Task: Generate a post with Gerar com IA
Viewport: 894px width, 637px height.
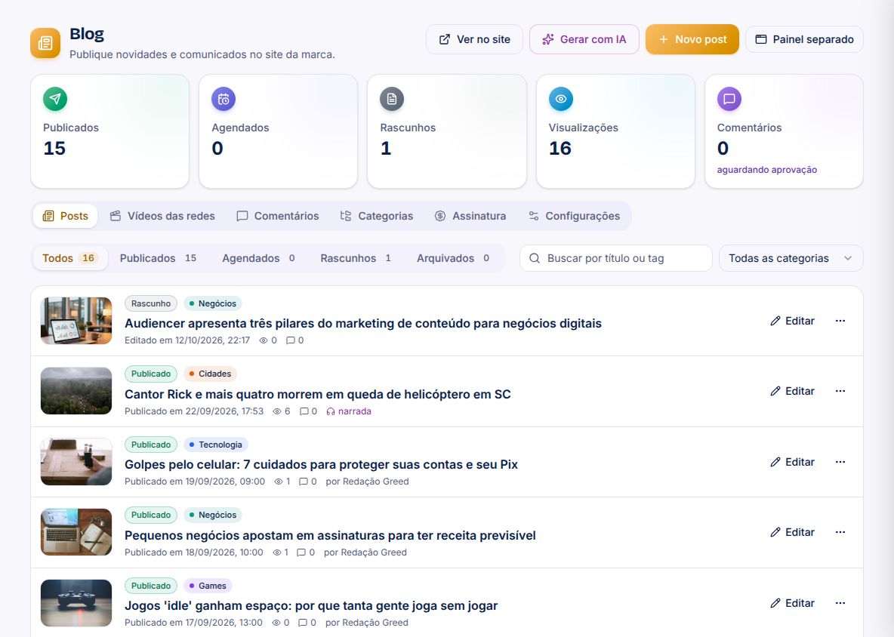Action: [584, 39]
